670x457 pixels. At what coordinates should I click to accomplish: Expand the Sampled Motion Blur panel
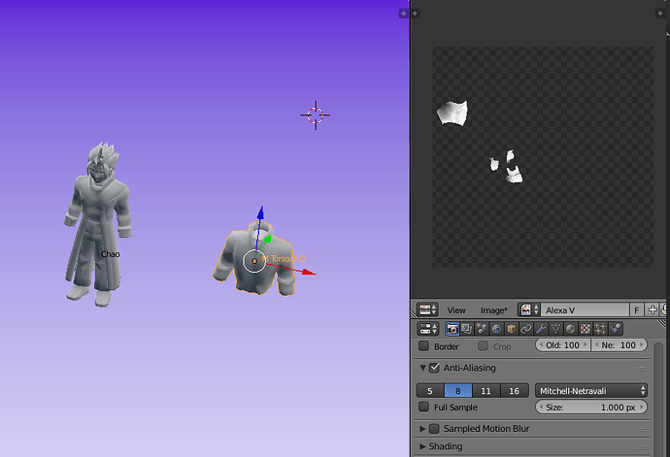pos(422,429)
